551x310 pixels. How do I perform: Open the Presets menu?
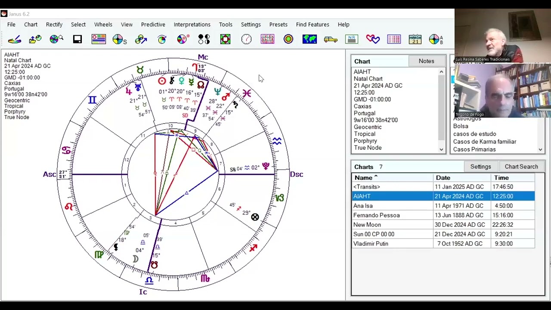pos(279,25)
